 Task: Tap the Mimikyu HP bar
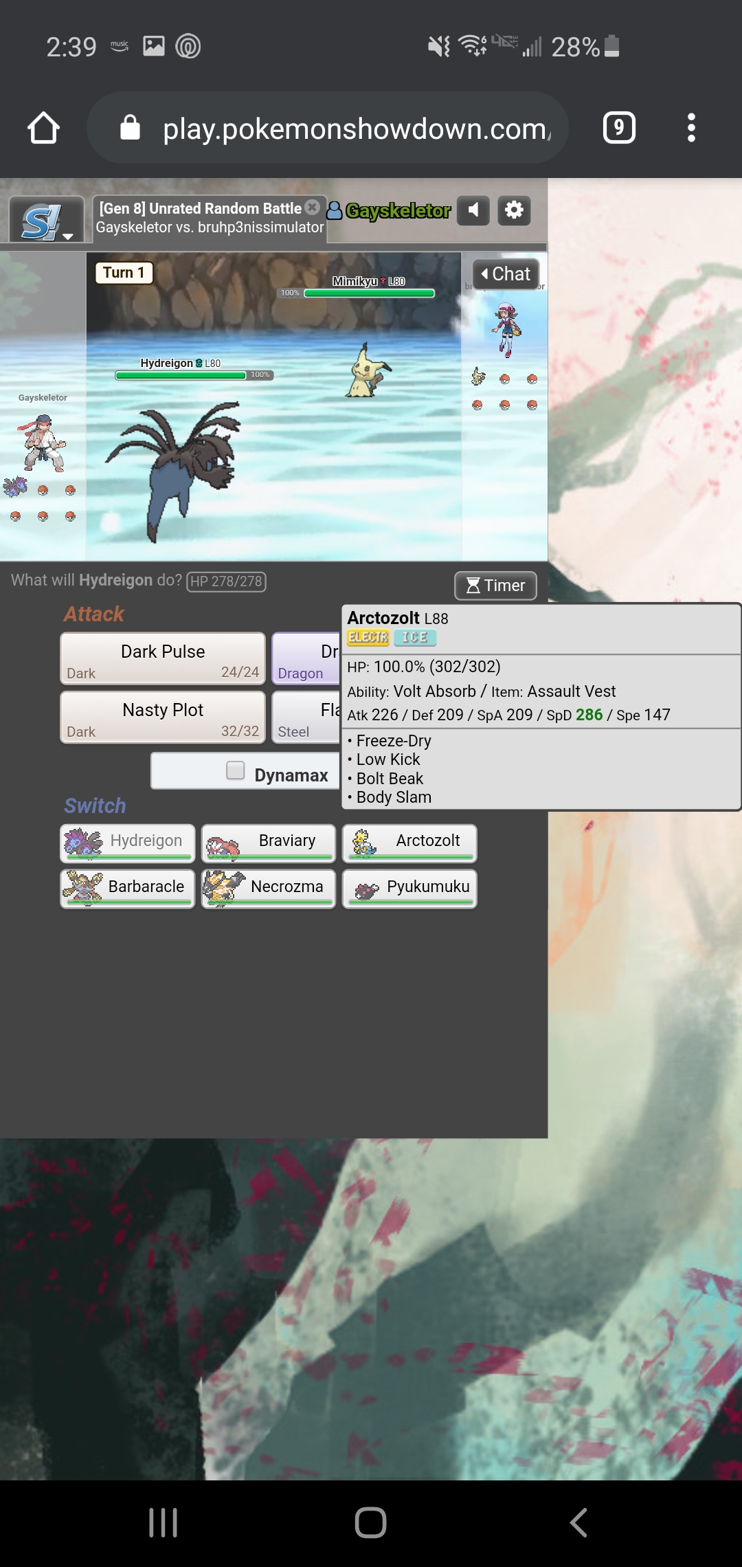(x=369, y=293)
